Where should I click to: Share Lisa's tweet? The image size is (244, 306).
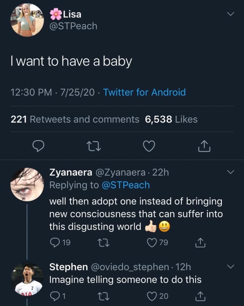(x=204, y=146)
